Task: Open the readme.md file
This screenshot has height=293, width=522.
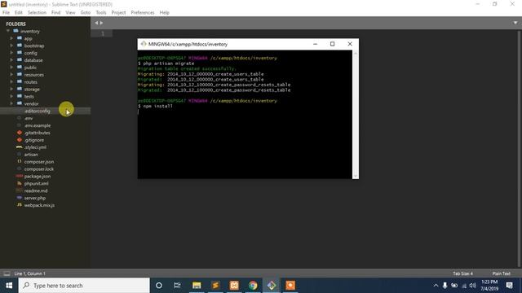Action: coord(36,190)
